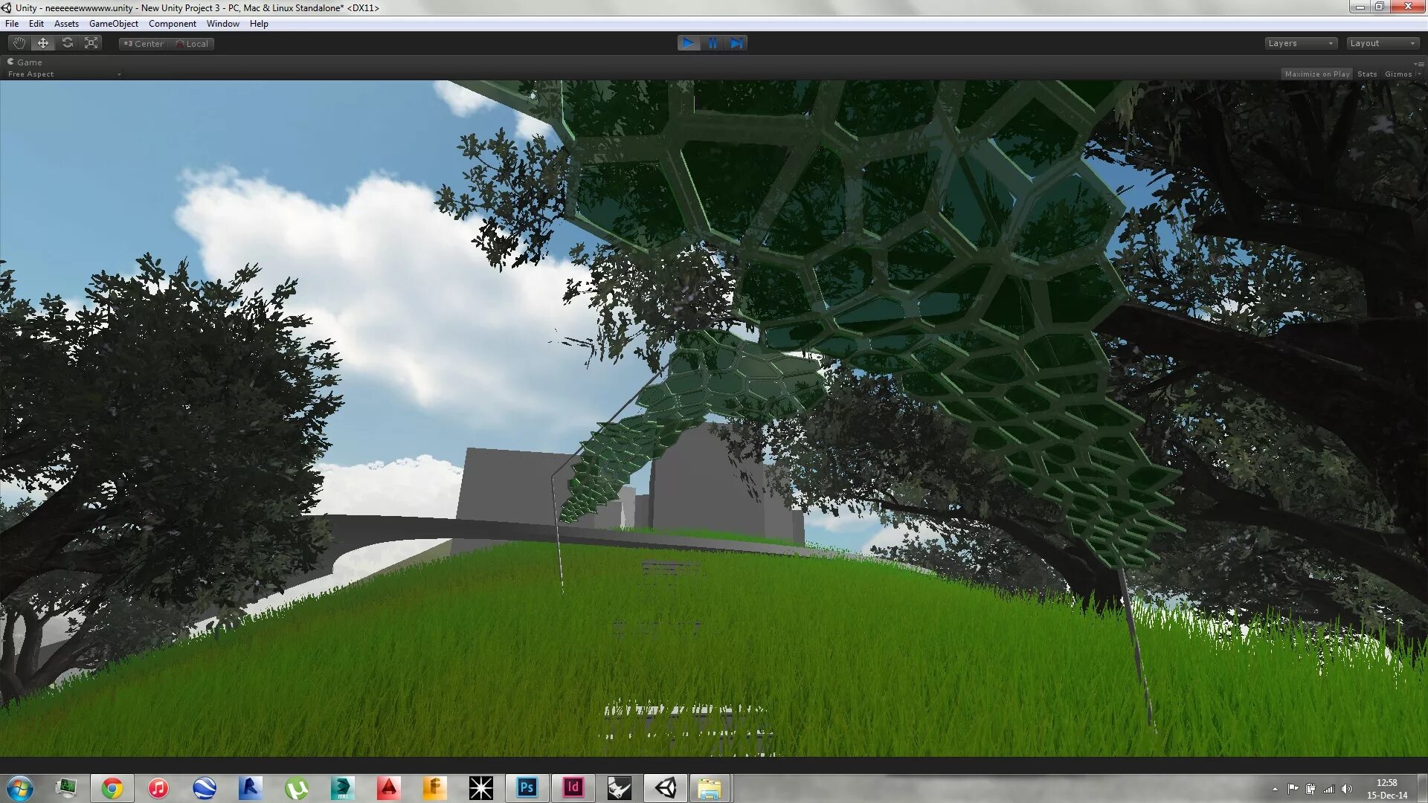Open the GameObject menu

113,24
